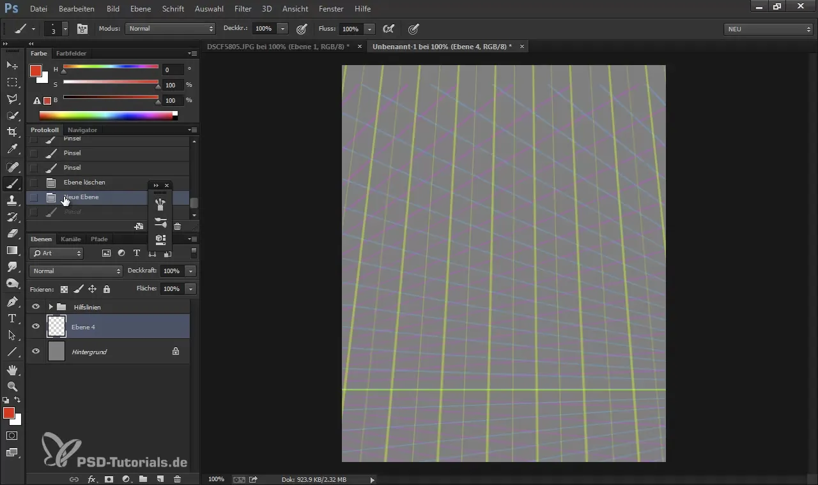Select the Gradient tool
Screen dimensions: 818x485
(12, 250)
